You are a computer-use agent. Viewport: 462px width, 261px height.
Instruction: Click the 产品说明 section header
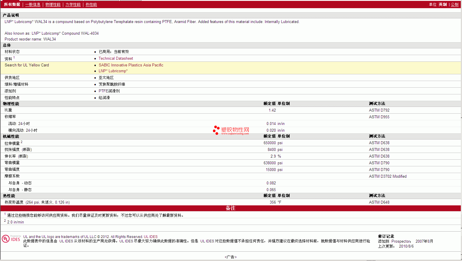click(x=11, y=15)
